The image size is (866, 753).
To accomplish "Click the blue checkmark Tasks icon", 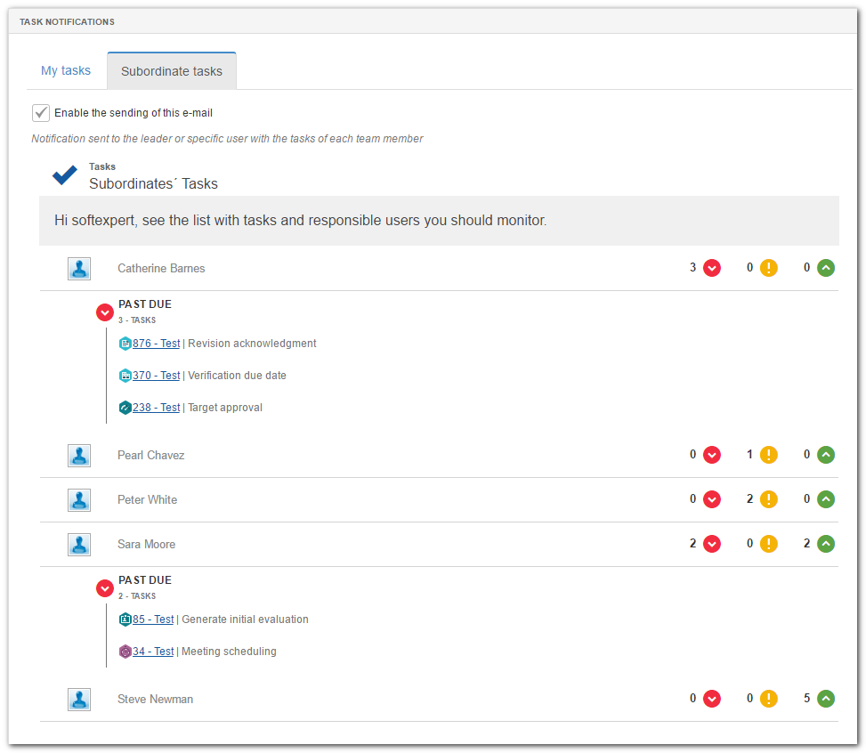I will click(65, 175).
